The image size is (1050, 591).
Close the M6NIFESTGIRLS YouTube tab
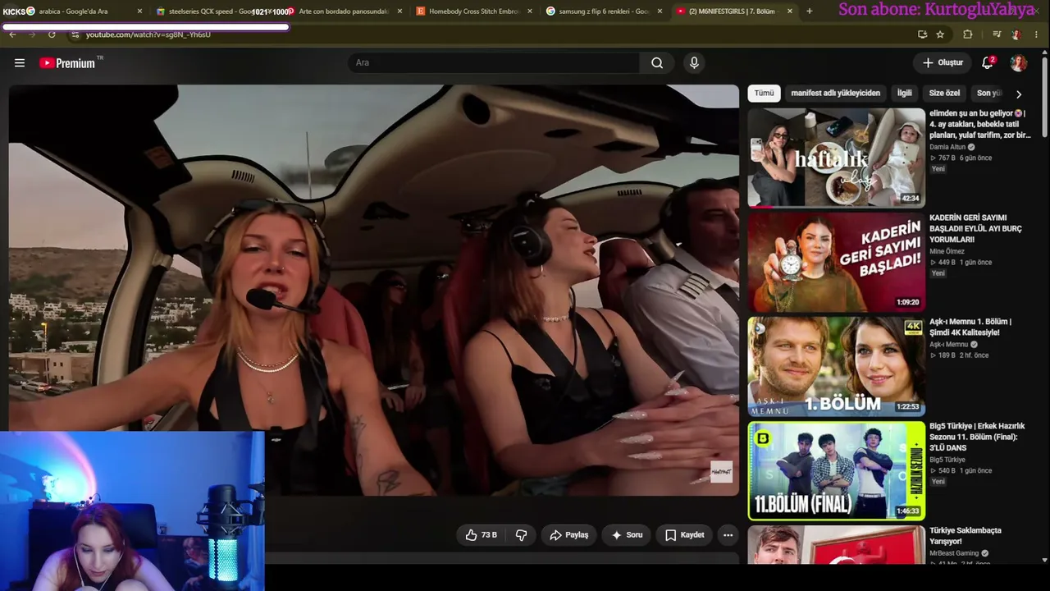click(790, 11)
